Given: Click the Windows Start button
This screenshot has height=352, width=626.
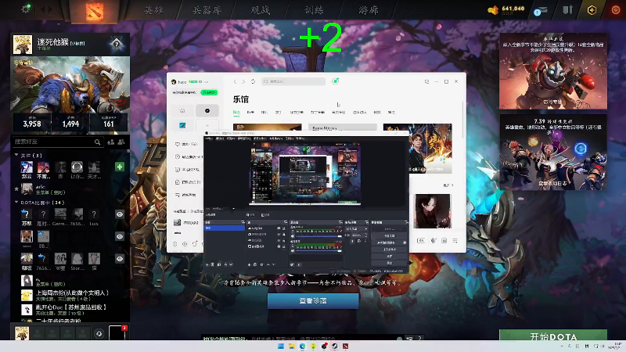Looking at the screenshot, I should click(x=281, y=346).
